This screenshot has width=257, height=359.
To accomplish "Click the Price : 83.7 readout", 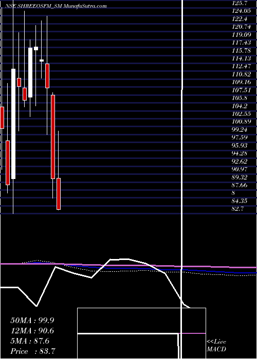I will point(33,351).
